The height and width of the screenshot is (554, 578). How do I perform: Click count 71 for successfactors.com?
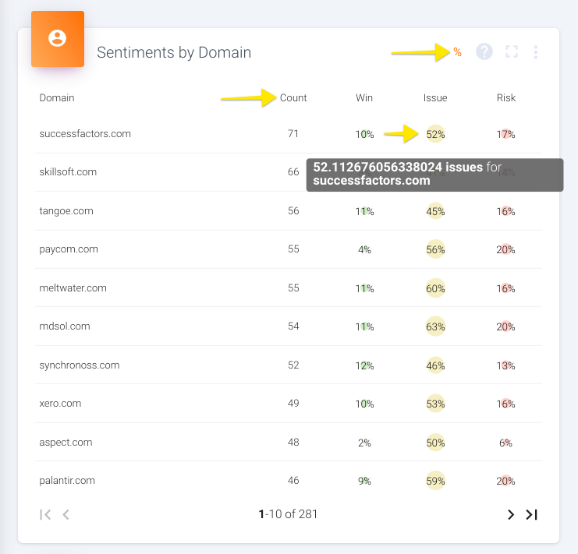(293, 133)
